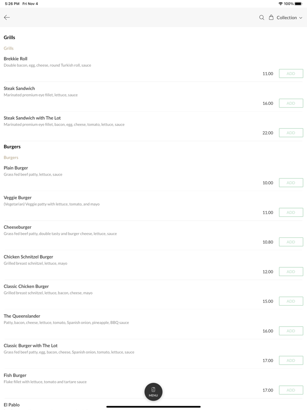Expand the Collection dropdown
The width and height of the screenshot is (307, 410).
coord(287,18)
